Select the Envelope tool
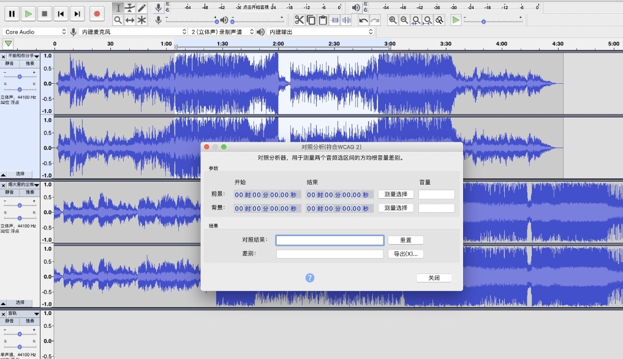 click(x=130, y=8)
